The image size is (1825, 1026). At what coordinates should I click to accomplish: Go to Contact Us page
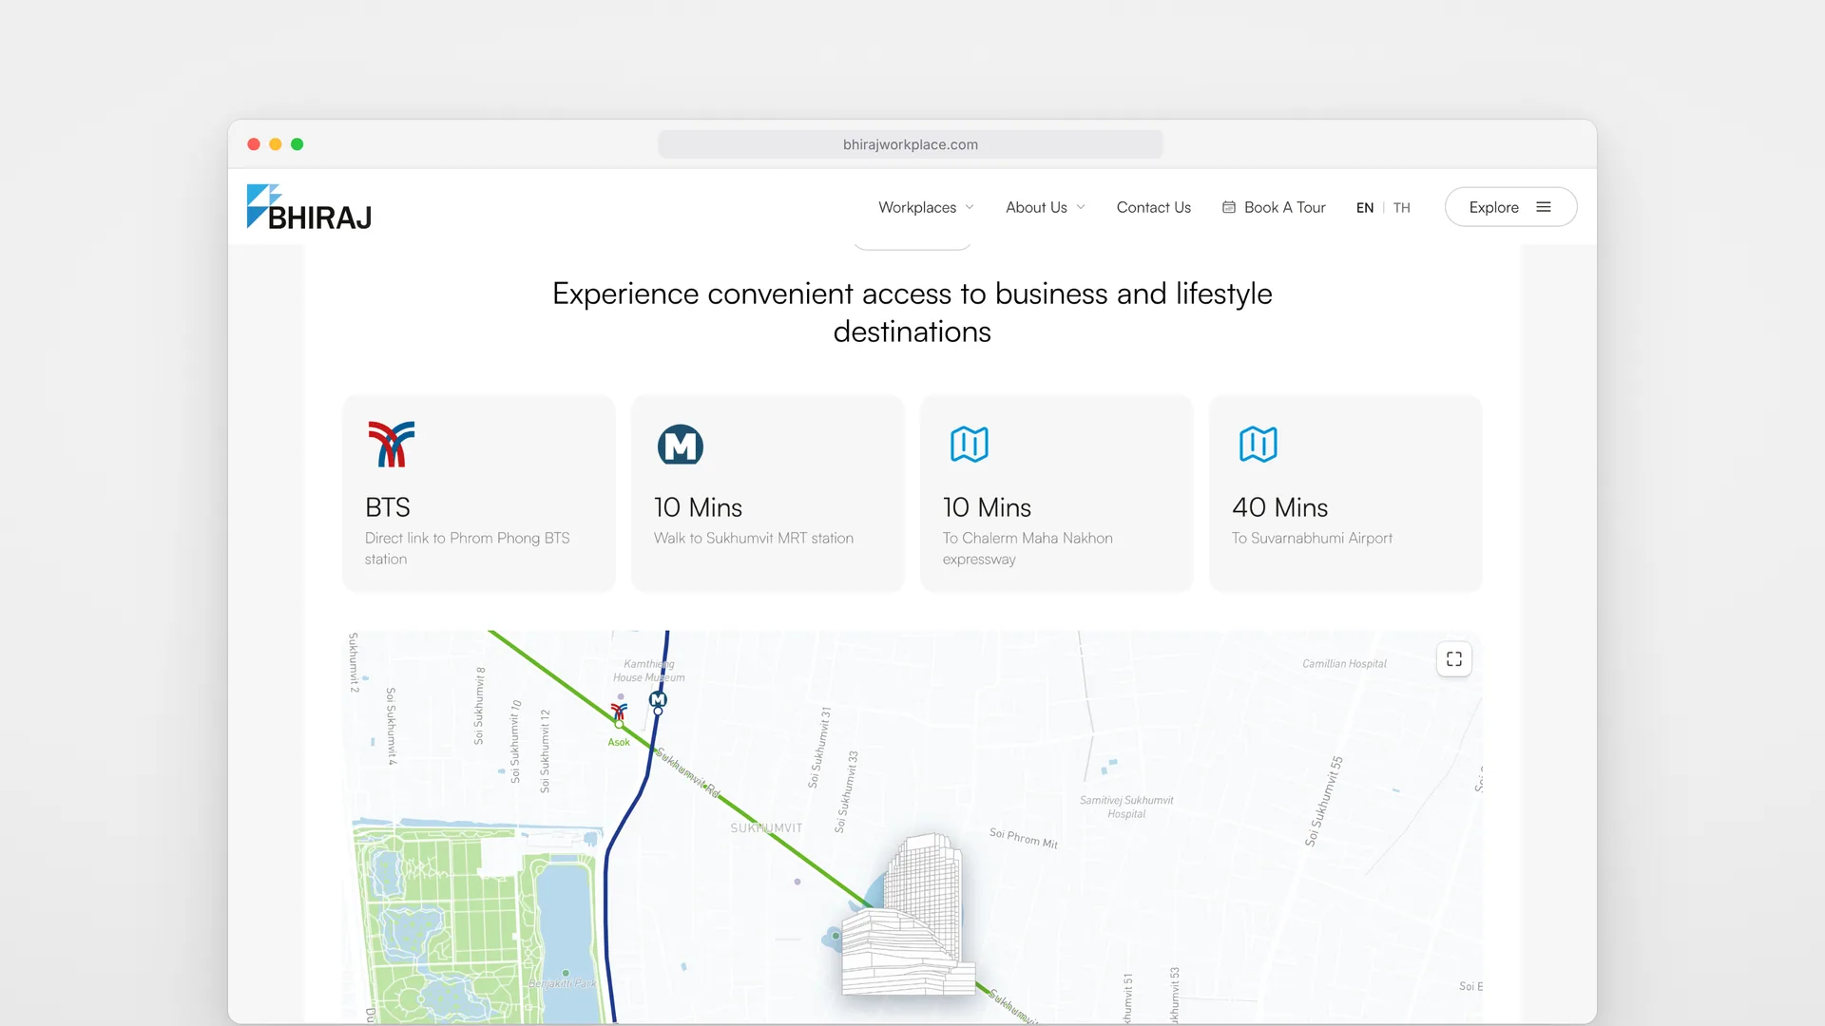pos(1153,207)
